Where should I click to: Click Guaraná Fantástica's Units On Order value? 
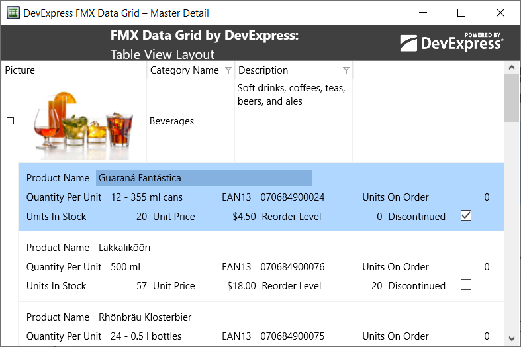487,197
